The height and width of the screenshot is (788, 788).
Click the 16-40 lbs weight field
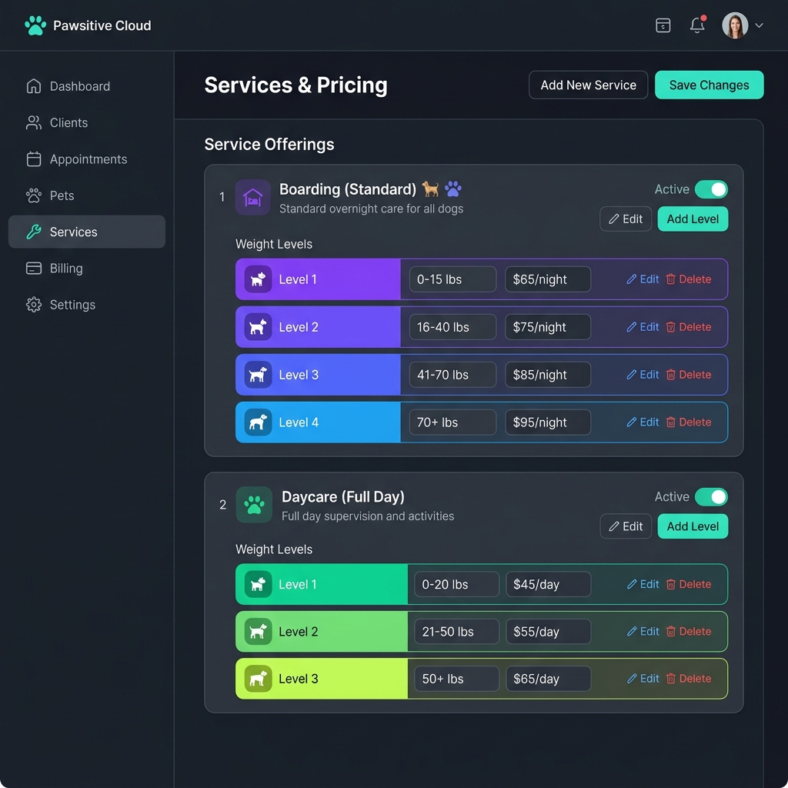452,327
